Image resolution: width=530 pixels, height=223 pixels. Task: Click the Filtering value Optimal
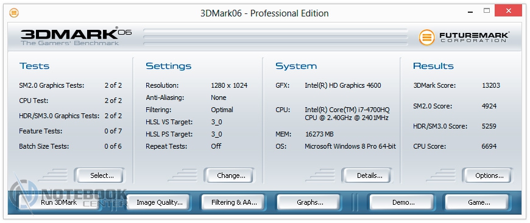pyautogui.click(x=222, y=110)
